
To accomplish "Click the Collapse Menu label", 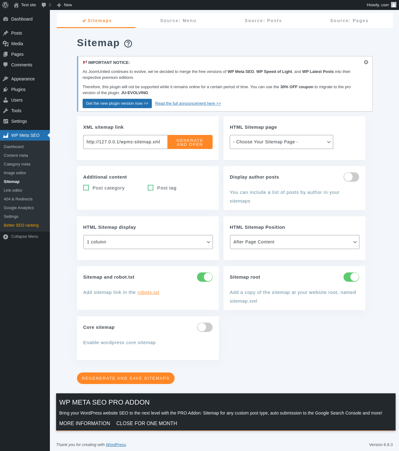I will pos(25,237).
